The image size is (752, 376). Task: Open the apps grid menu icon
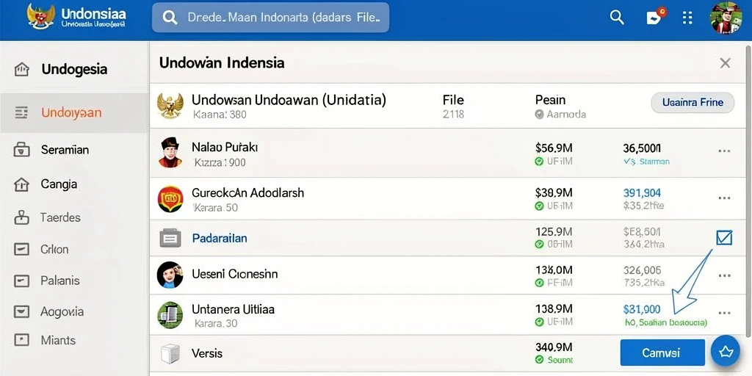[687, 18]
